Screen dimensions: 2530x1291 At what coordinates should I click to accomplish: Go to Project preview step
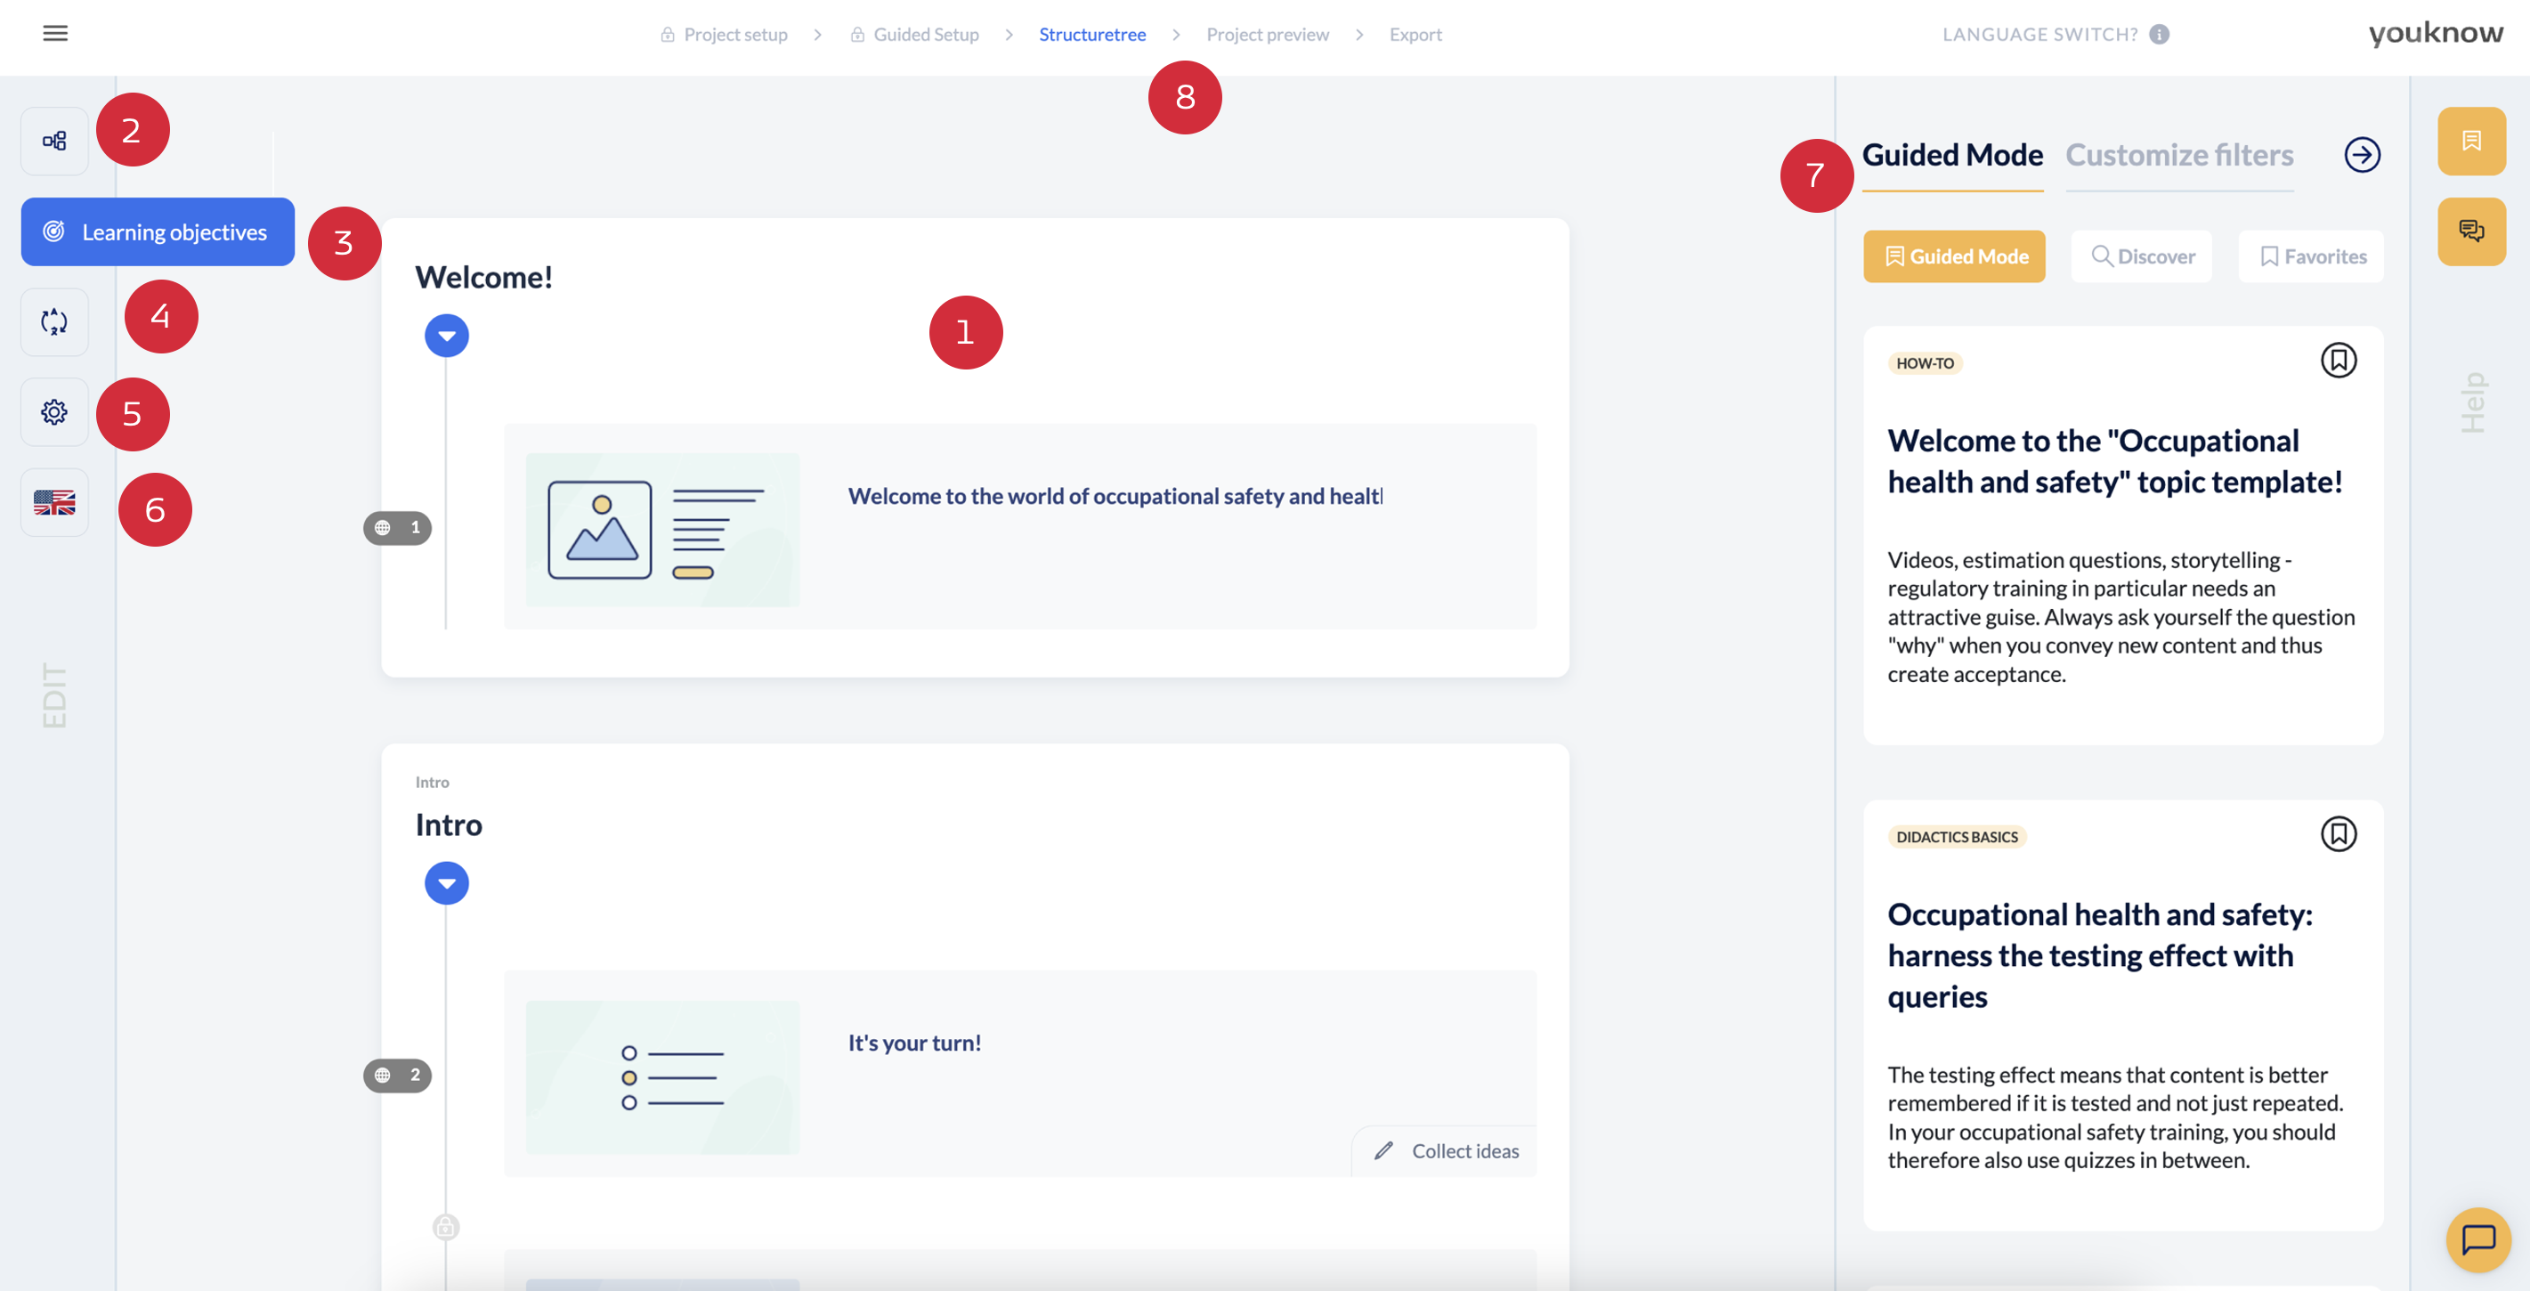tap(1267, 35)
